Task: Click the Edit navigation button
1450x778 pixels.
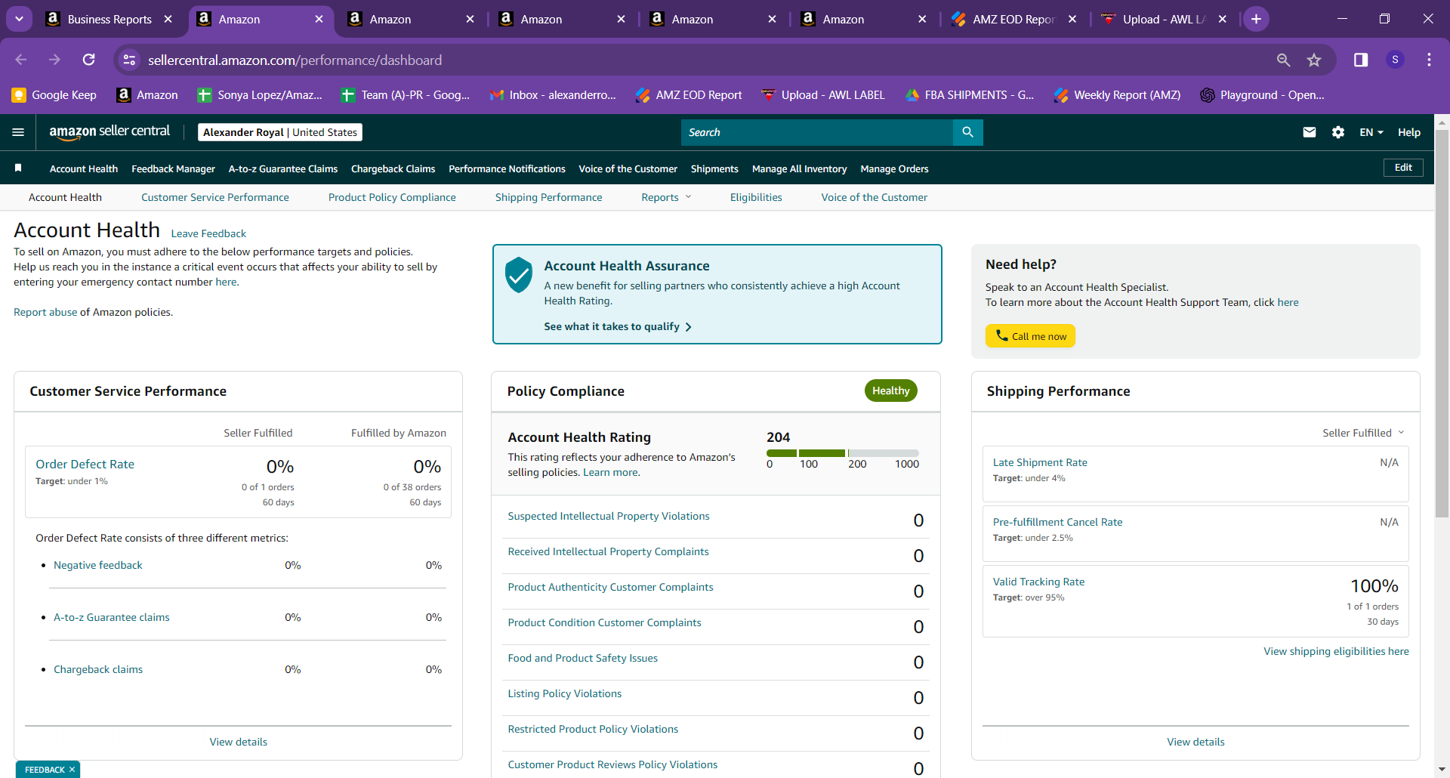Action: click(x=1403, y=168)
